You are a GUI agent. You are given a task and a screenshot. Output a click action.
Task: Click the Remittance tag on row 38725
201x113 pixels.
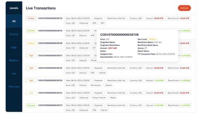click(x=96, y=85)
